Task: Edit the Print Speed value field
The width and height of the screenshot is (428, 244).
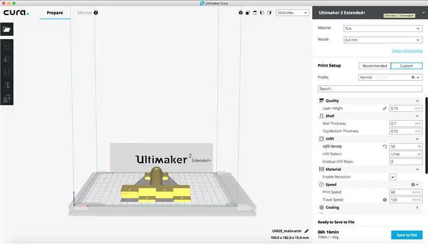Action: point(406,192)
